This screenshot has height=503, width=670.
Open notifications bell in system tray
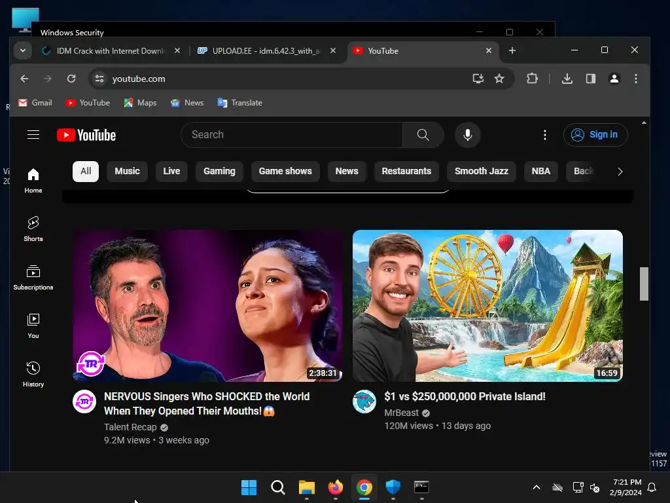(x=652, y=487)
